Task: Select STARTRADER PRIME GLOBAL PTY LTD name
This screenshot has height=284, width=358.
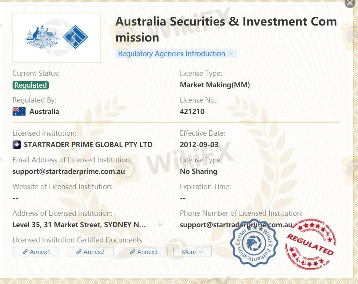Action: coord(88,145)
